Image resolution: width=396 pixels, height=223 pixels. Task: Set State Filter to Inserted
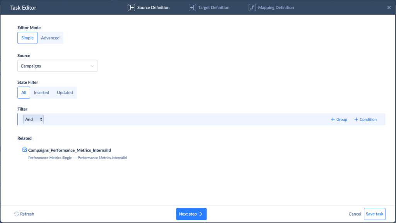[41, 93]
